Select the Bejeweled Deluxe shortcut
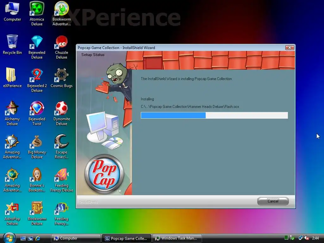324x243 pixels. coord(37,47)
